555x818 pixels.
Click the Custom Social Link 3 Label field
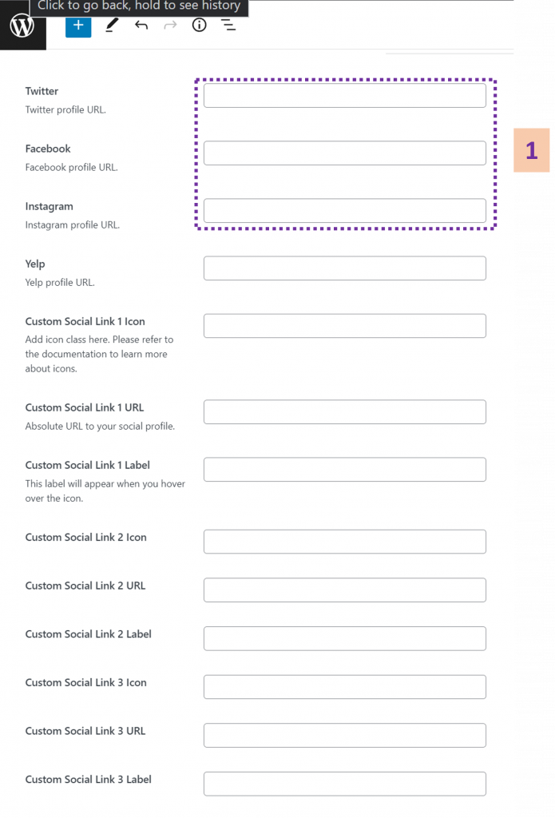coord(344,784)
